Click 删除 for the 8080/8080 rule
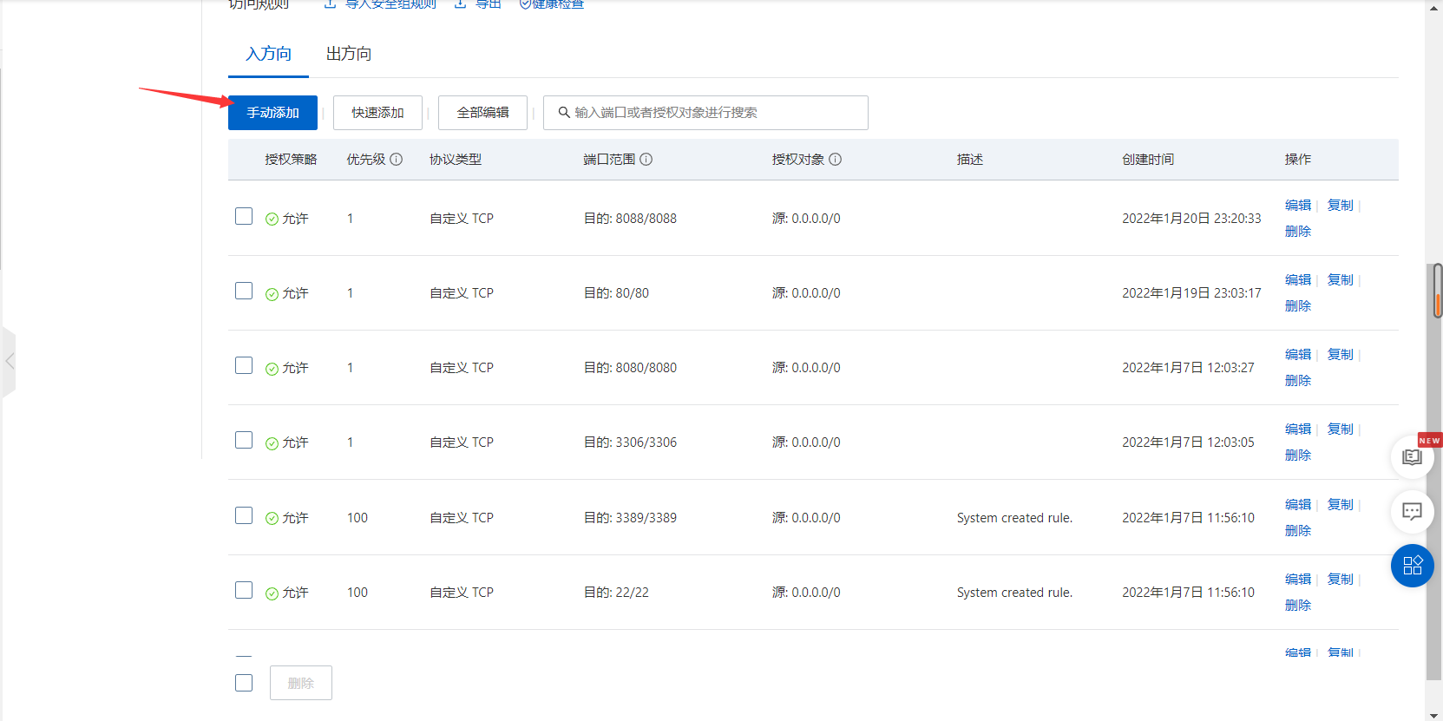Image resolution: width=1443 pixels, height=721 pixels. tap(1298, 381)
